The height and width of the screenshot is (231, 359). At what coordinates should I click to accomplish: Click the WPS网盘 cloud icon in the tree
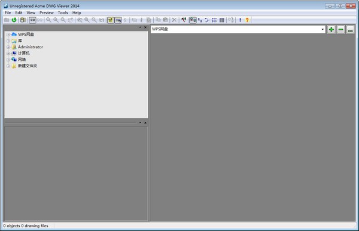click(x=14, y=35)
